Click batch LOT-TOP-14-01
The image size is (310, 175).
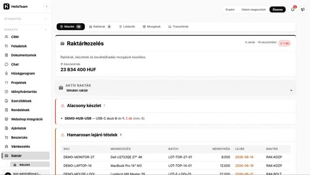click(x=180, y=165)
